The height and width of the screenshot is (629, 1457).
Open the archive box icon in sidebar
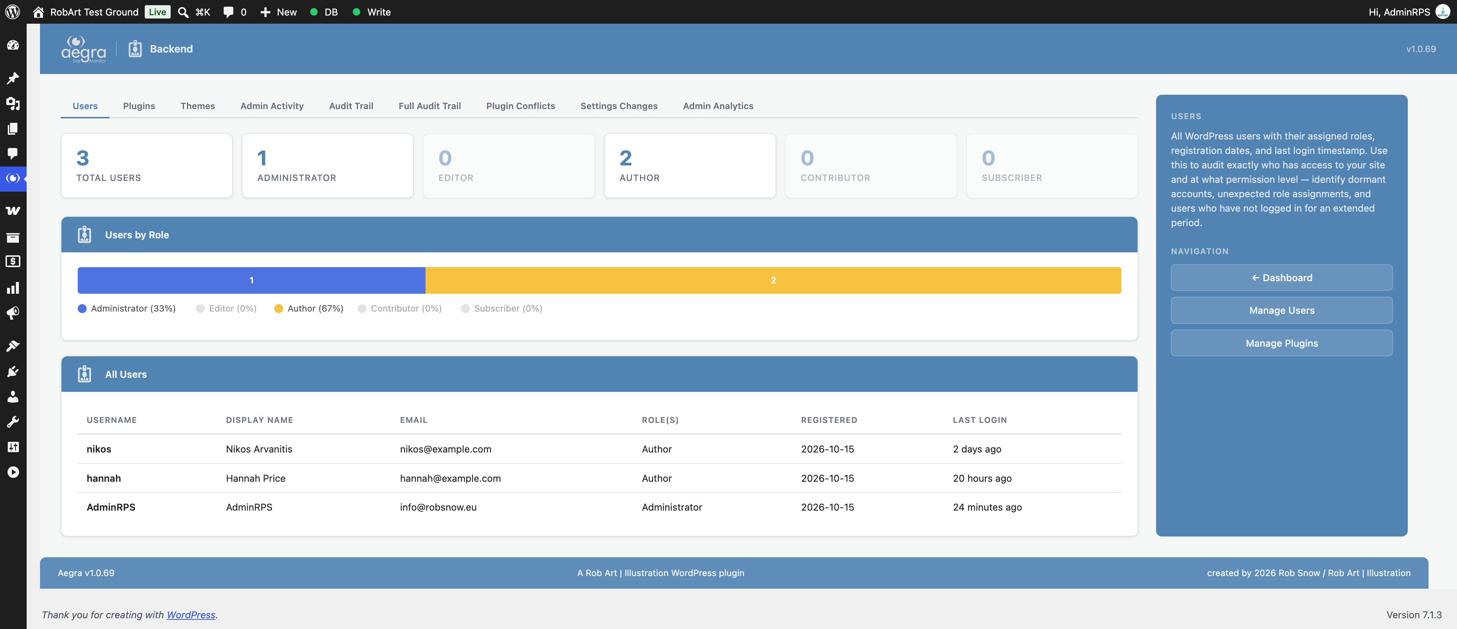coord(13,238)
